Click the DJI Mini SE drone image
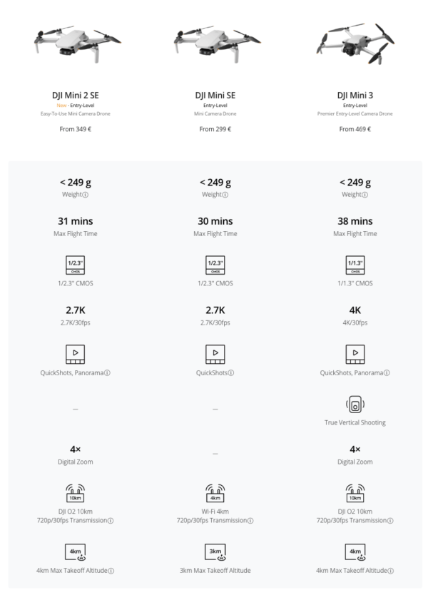 point(215,44)
